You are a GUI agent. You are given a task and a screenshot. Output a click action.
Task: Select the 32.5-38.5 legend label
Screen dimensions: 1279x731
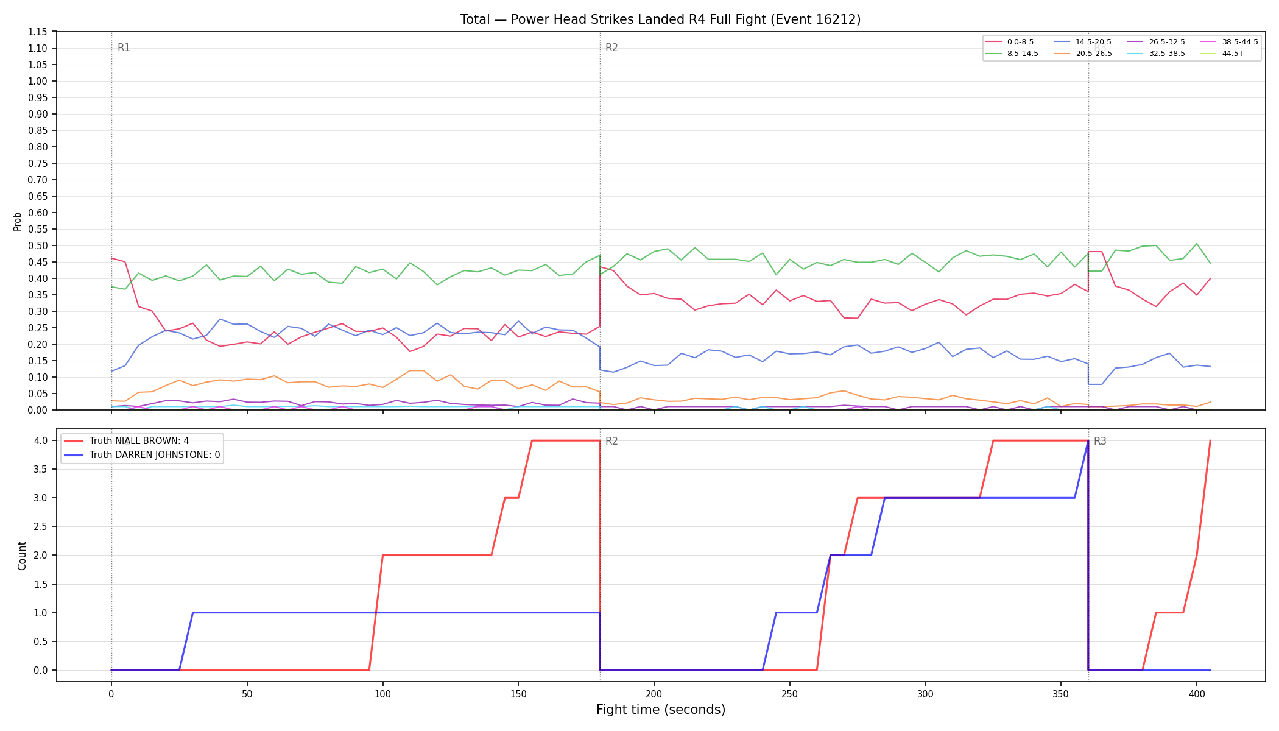coord(1167,54)
